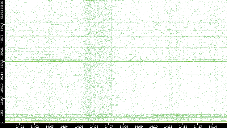Click the 14:05 time axis label
Viewport: 227px width, 128px height.
[79, 126]
